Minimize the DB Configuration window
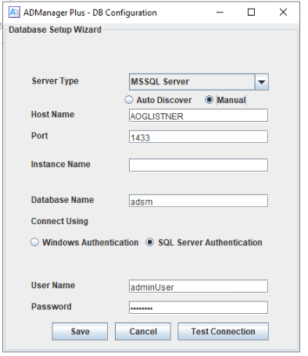 click(220, 12)
